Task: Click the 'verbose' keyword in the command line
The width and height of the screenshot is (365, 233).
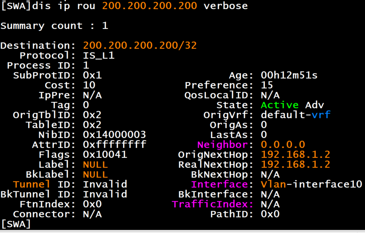Action: pos(225,6)
